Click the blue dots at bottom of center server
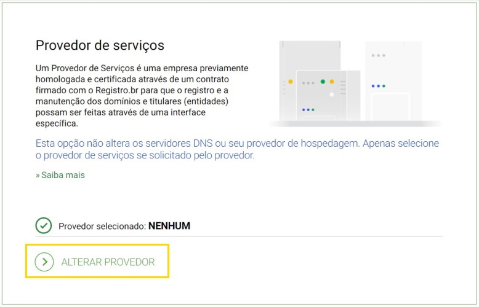This screenshot has height=307, width=479. (308, 110)
